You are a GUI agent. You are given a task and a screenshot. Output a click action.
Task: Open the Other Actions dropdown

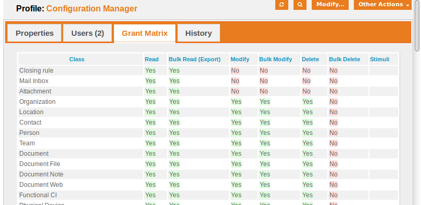382,5
